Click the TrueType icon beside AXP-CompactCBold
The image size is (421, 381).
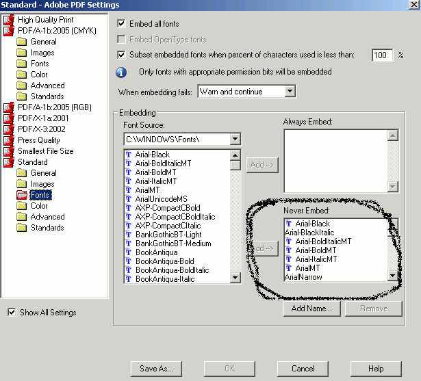coord(129,208)
